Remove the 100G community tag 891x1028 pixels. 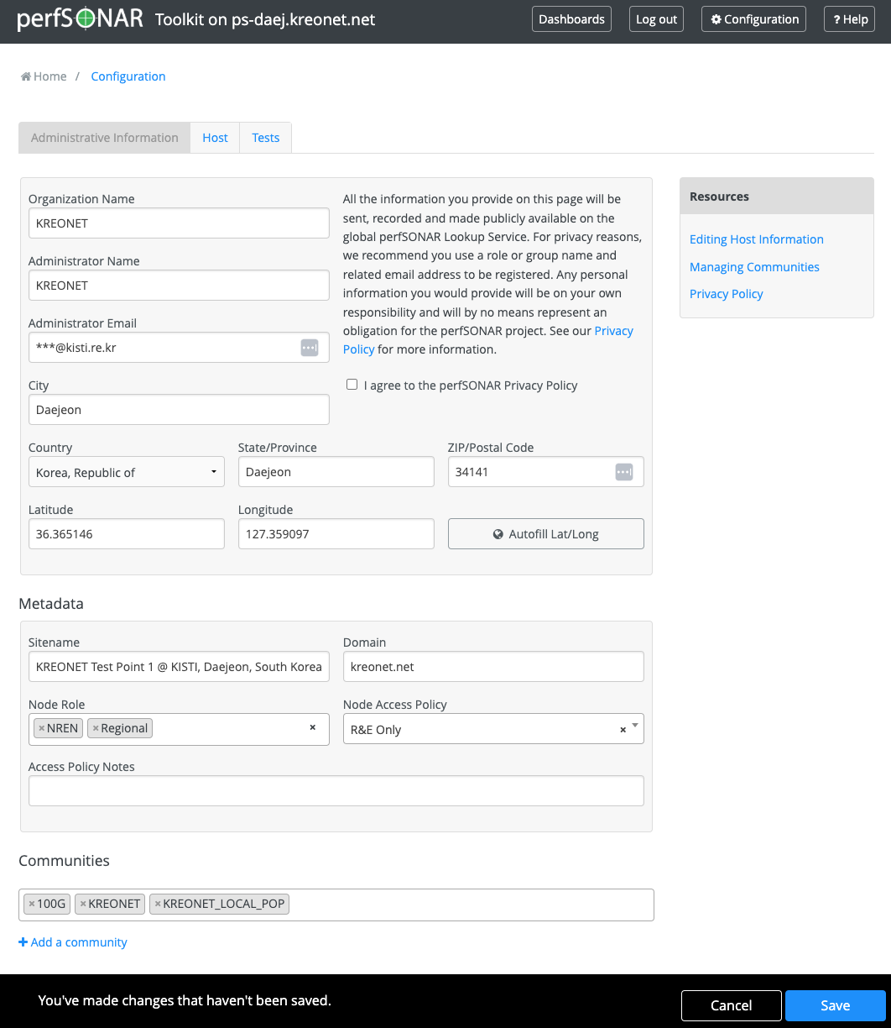(32, 904)
